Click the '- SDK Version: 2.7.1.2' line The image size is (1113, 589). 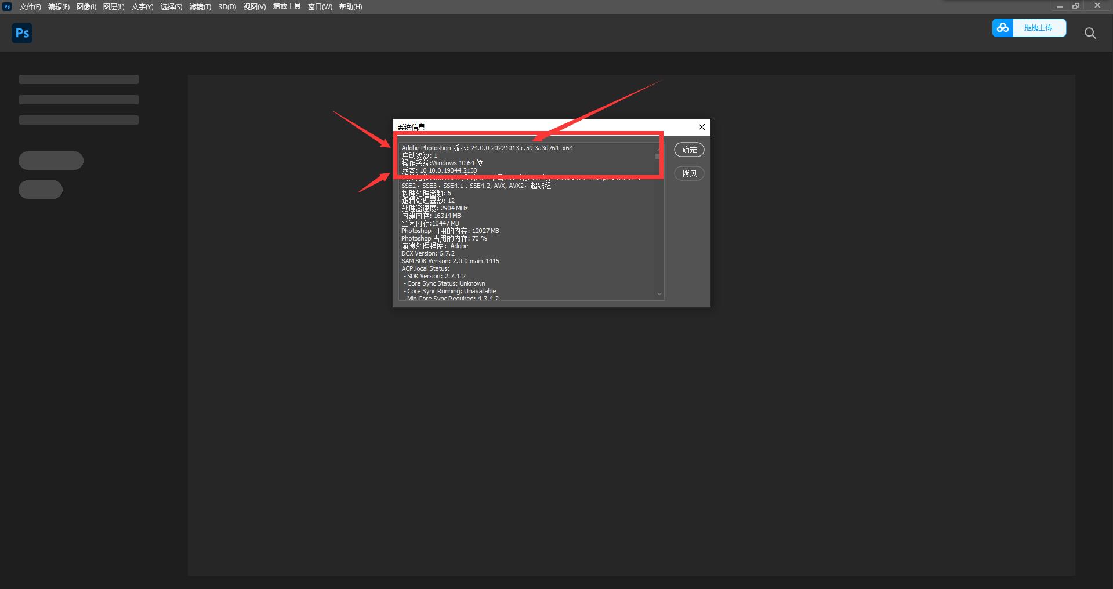pos(435,276)
